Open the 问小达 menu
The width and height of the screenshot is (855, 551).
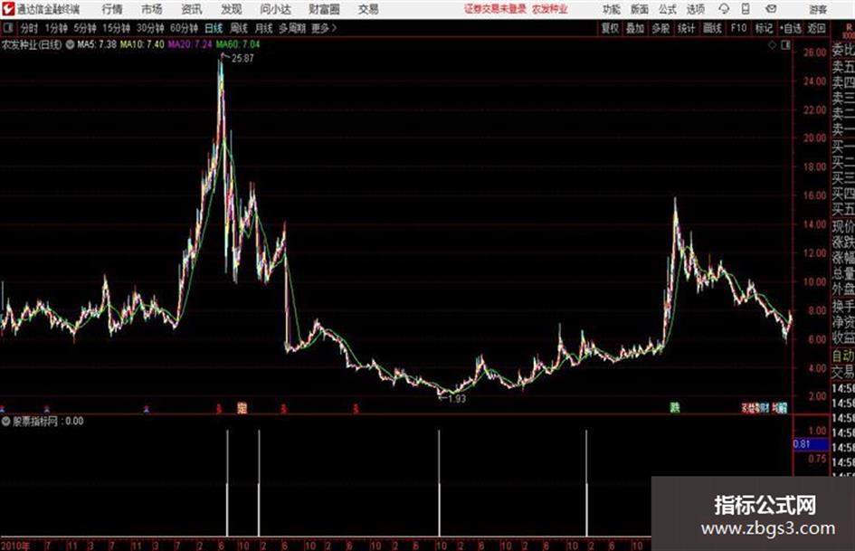click(275, 9)
